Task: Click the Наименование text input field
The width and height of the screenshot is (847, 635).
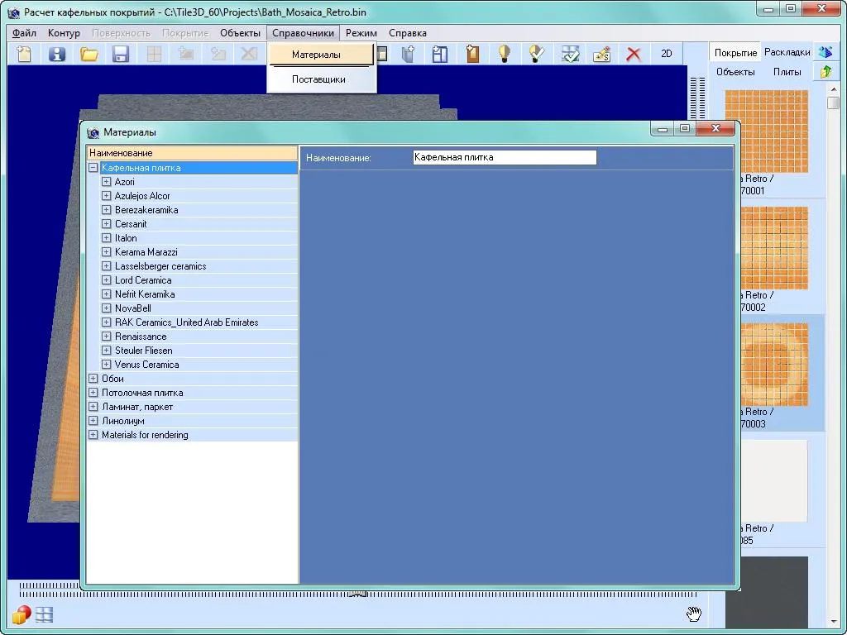Action: click(505, 157)
